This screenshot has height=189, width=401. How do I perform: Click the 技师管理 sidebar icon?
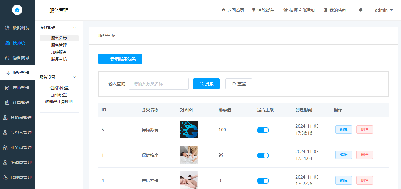tap(7, 88)
